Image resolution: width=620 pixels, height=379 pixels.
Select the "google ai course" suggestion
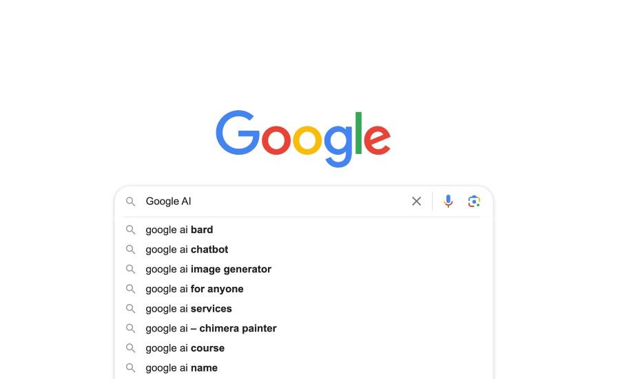(x=185, y=348)
